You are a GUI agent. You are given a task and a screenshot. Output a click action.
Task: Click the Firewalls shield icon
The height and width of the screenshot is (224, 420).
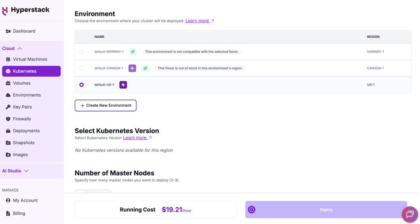tap(8, 119)
